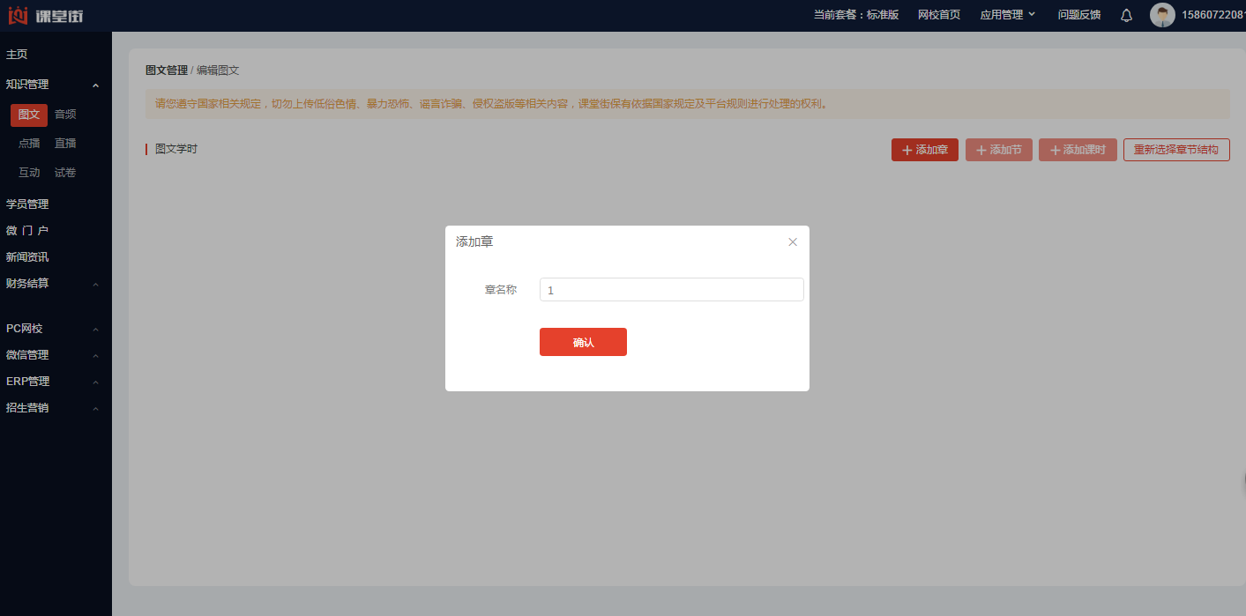Close the 添加章 dialog with X

[793, 241]
